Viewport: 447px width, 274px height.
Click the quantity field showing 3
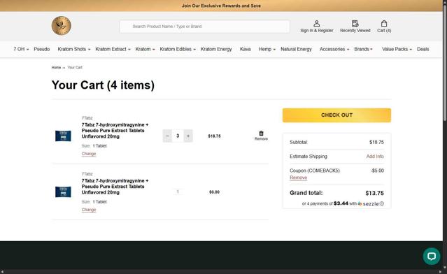coord(178,136)
